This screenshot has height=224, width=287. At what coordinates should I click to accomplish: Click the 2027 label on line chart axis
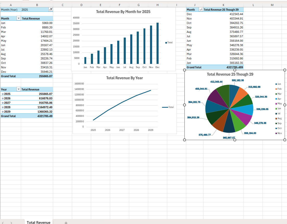122,130
